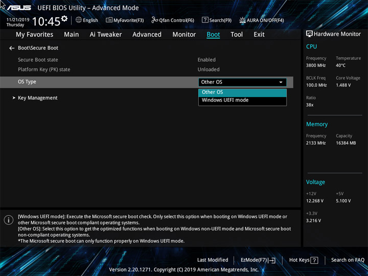
Task: Click the OS Type row label
Action: click(27, 82)
